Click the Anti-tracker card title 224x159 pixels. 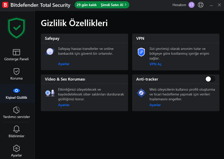click(x=147, y=79)
